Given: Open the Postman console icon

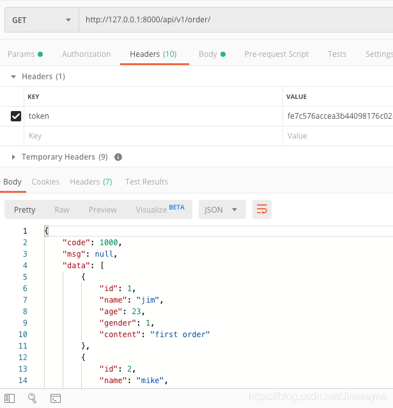Looking at the screenshot, I should click(x=56, y=398).
